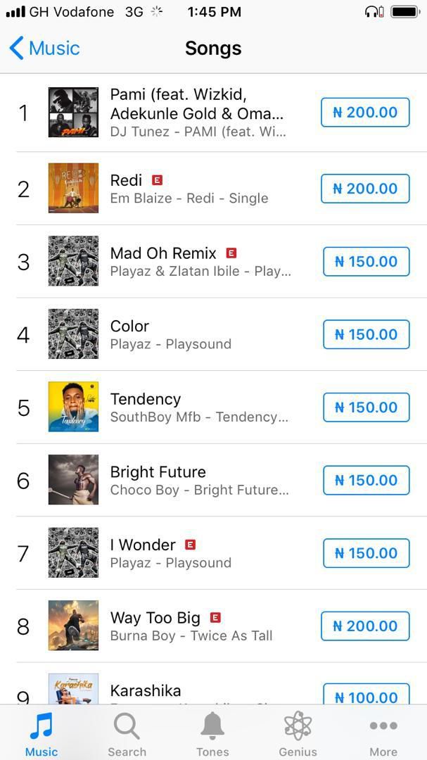
Task: Open the Genius recommendations icon
Action: point(298,726)
